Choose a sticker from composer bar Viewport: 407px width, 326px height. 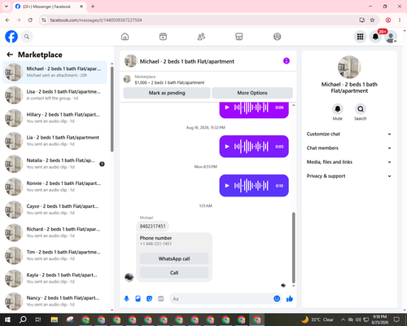pos(149,299)
